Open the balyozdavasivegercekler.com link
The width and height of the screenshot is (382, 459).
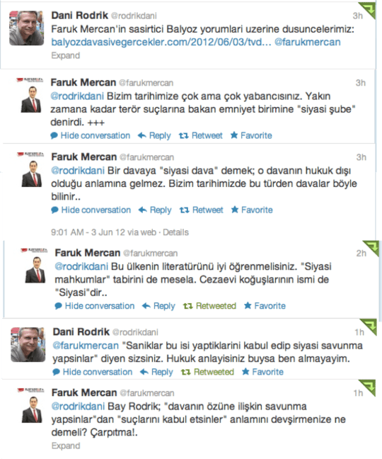(161, 42)
